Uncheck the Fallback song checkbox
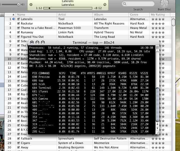Screen dimensions: 180x151 [18, 139]
